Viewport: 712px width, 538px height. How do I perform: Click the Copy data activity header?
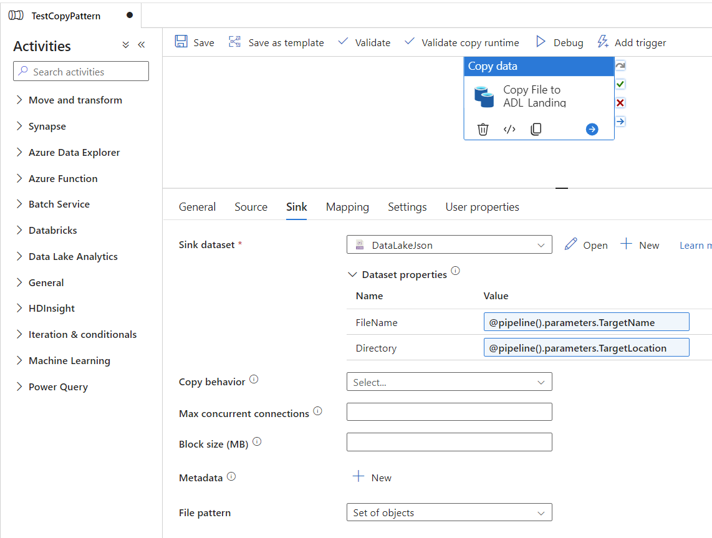coord(539,66)
